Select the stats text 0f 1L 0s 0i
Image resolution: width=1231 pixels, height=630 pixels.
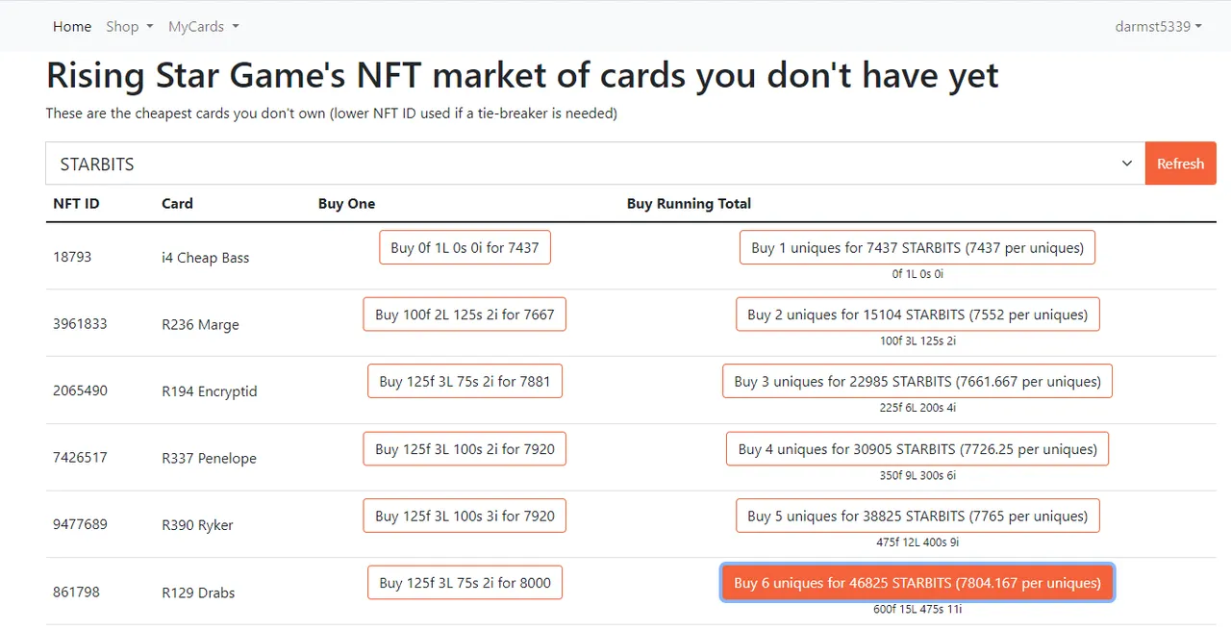[x=917, y=274]
